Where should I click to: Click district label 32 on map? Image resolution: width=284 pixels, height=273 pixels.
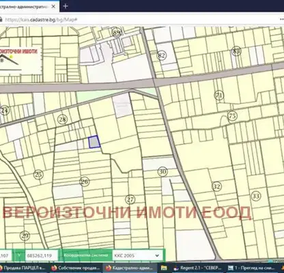coord(216,187)
